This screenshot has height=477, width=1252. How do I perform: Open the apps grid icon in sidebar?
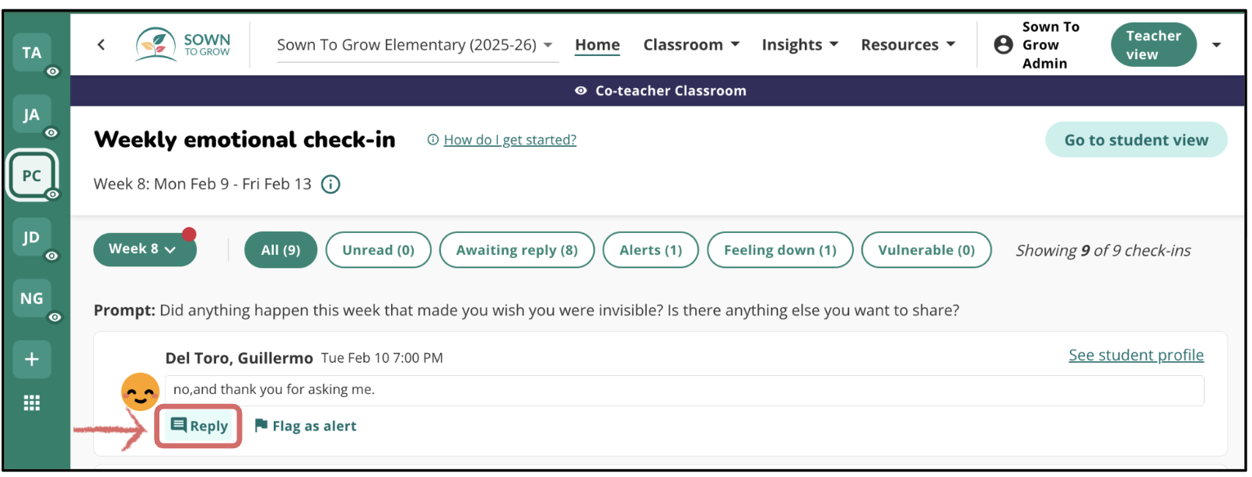(31, 402)
